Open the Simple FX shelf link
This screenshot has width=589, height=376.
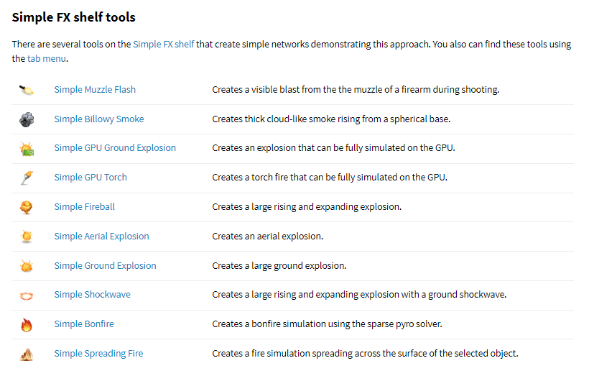click(x=163, y=44)
